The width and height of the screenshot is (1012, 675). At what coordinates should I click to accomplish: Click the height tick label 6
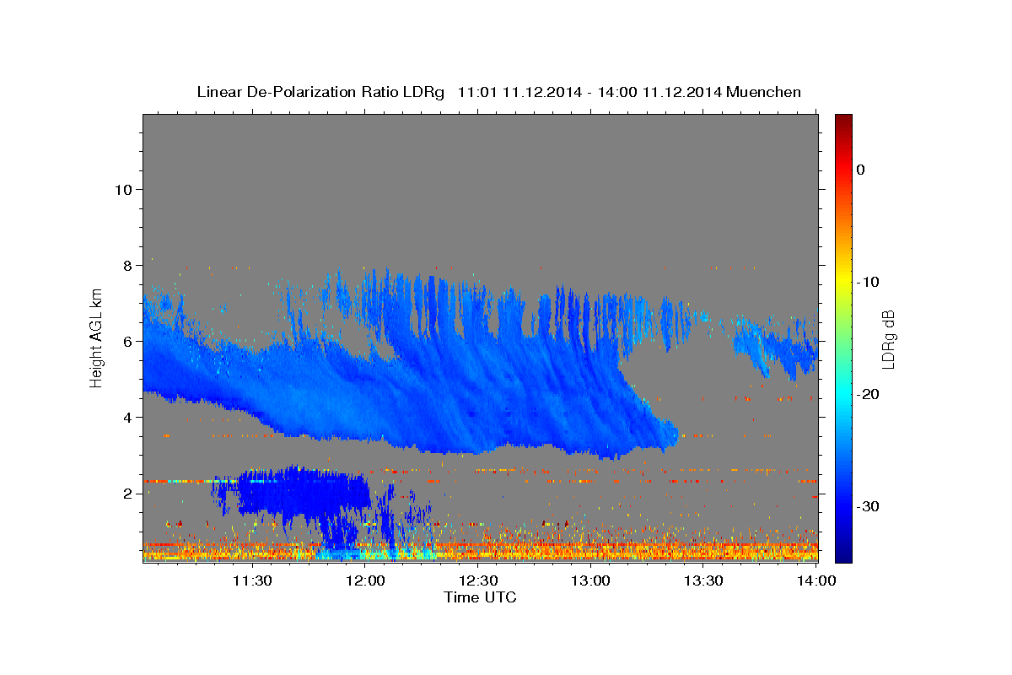127,341
